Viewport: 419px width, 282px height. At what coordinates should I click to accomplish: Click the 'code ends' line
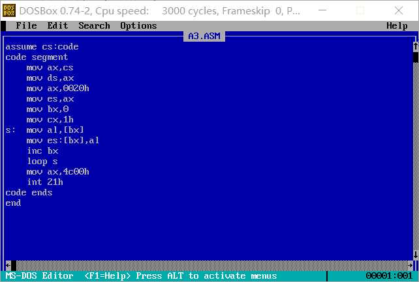[x=29, y=192]
